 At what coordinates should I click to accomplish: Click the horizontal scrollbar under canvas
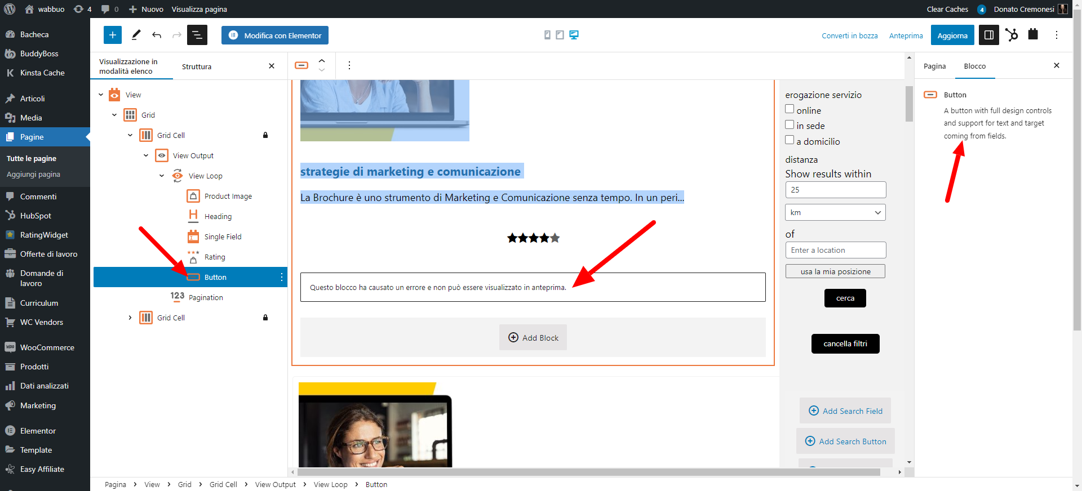click(x=589, y=472)
